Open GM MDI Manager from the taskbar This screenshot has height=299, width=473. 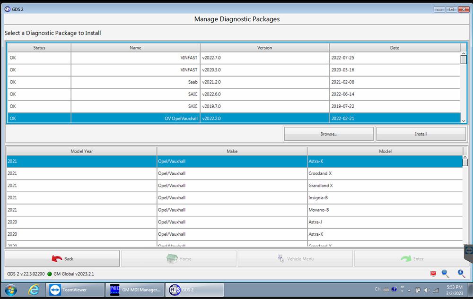(x=135, y=290)
